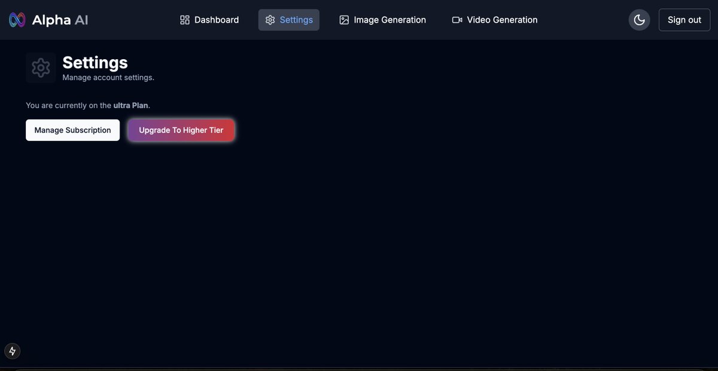Click the large gear icon beside Settings heading

pos(41,68)
